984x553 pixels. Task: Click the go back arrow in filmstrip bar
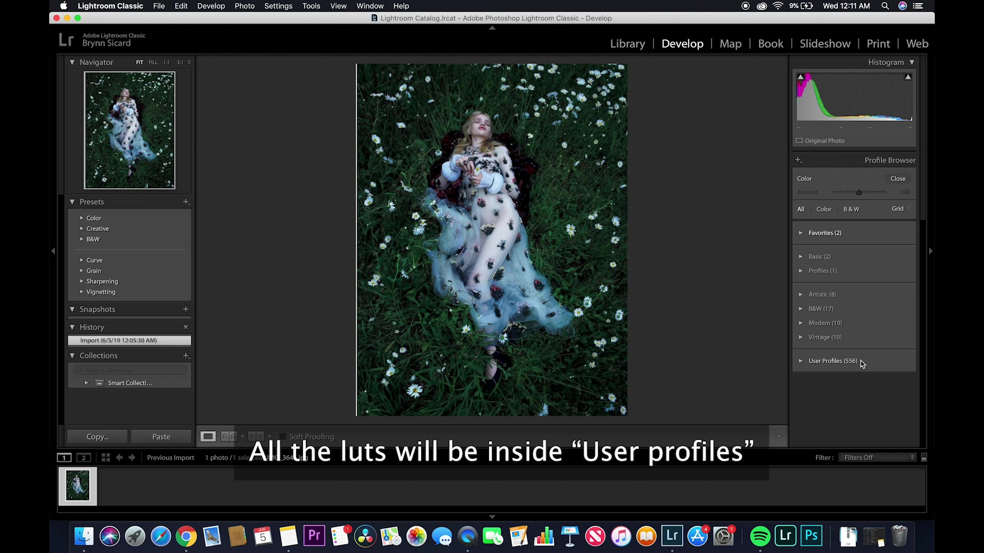(x=119, y=457)
